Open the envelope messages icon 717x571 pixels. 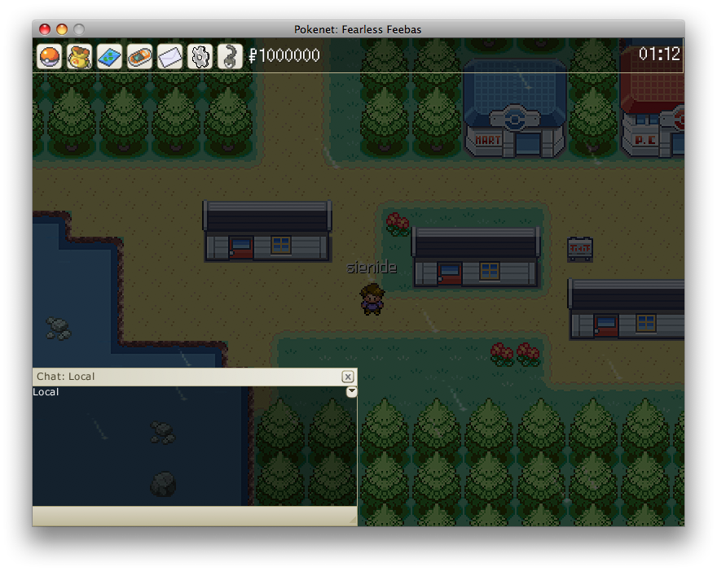[x=169, y=57]
